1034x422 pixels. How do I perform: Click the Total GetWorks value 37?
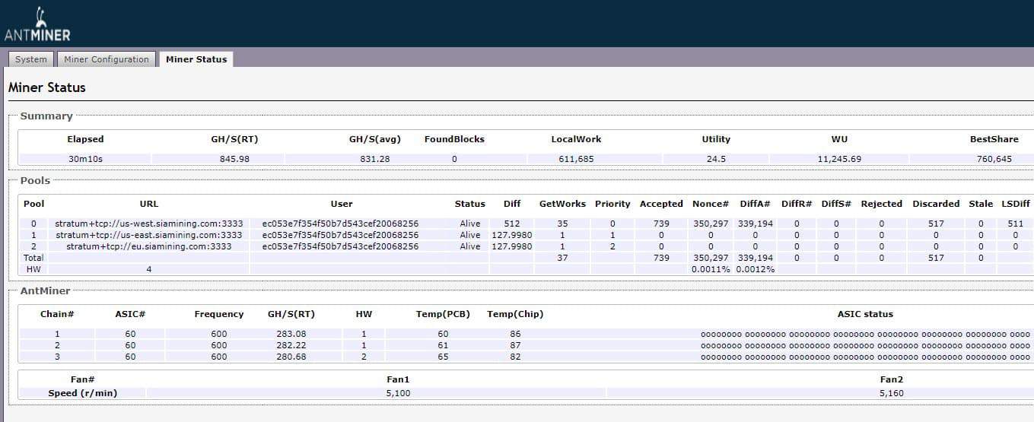[x=562, y=258]
